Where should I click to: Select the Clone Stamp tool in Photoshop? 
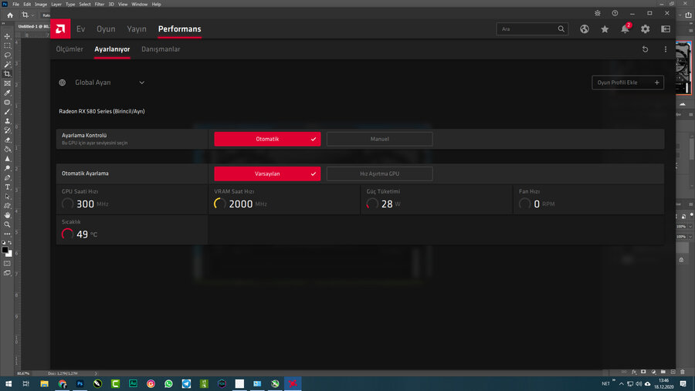7,121
